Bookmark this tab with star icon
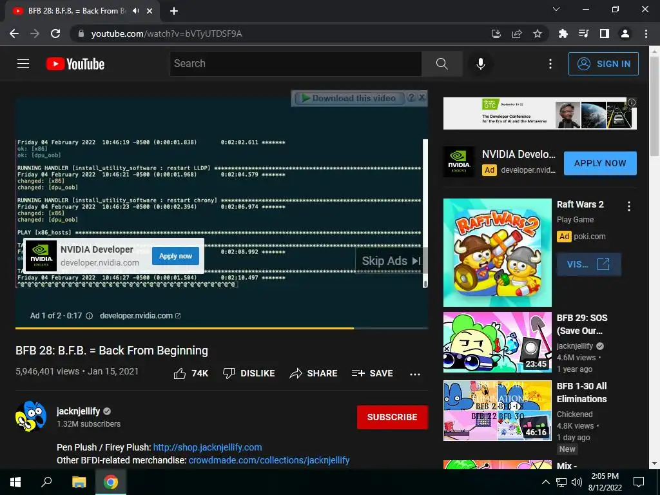Screen dimensions: 660x495 (538, 34)
